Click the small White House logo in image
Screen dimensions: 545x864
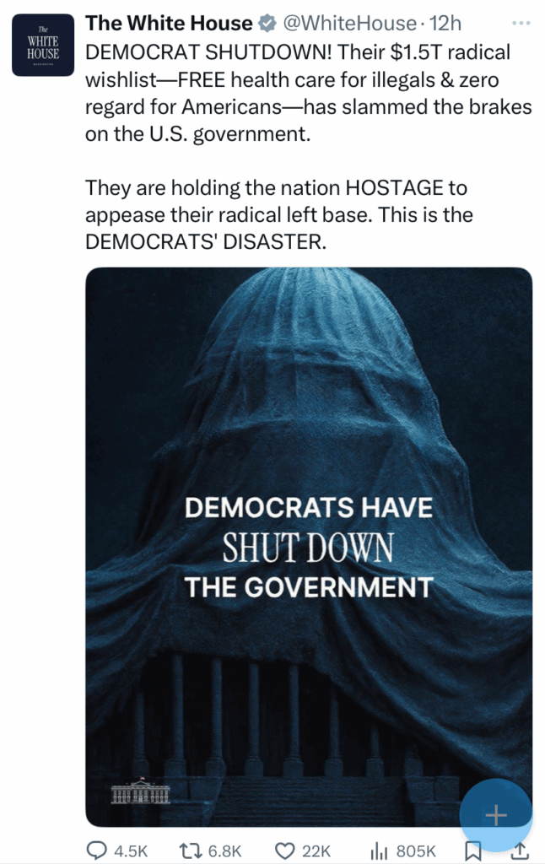click(141, 791)
